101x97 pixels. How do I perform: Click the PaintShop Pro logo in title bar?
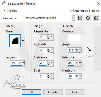(x=4, y=3)
